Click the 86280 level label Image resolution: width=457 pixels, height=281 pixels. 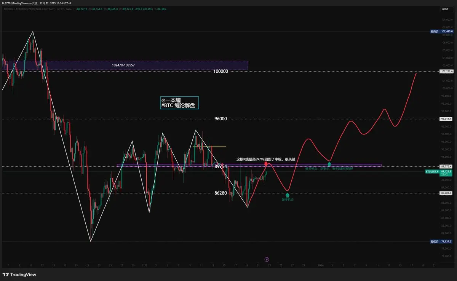(221, 193)
